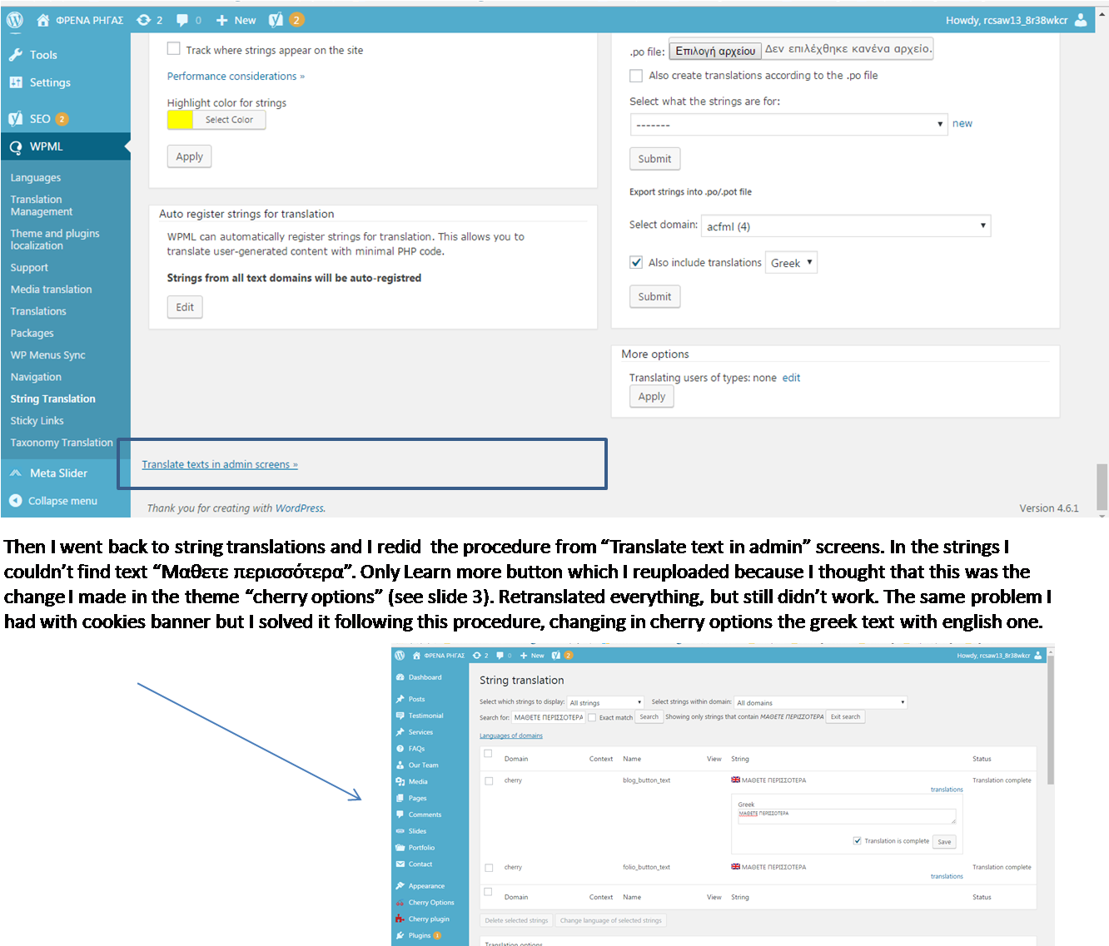
Task: Open the updates icon showing 2
Action: [x=144, y=20]
